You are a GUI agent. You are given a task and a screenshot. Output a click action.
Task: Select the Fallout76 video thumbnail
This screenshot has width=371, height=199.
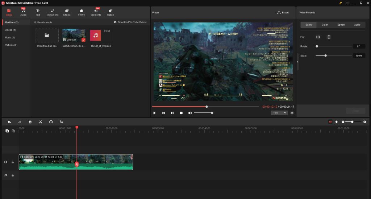[74, 35]
